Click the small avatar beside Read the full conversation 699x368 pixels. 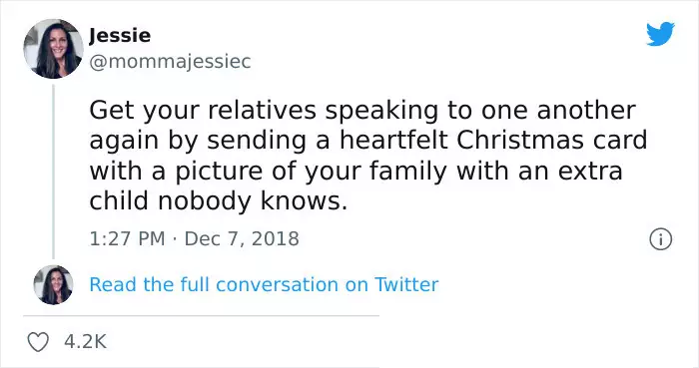[54, 285]
